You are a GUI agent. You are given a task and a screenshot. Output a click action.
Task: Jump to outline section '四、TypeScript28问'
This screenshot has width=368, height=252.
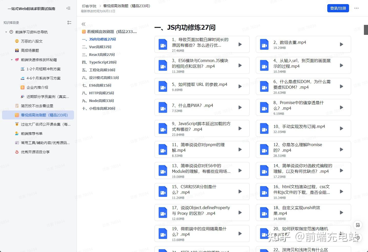click(99, 62)
